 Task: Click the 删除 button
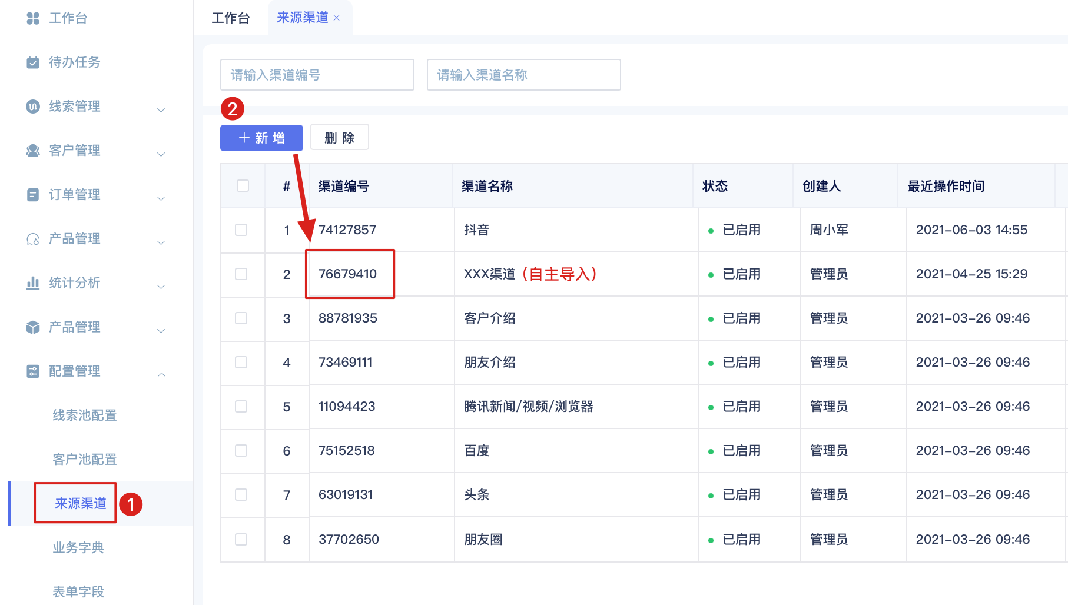[340, 138]
